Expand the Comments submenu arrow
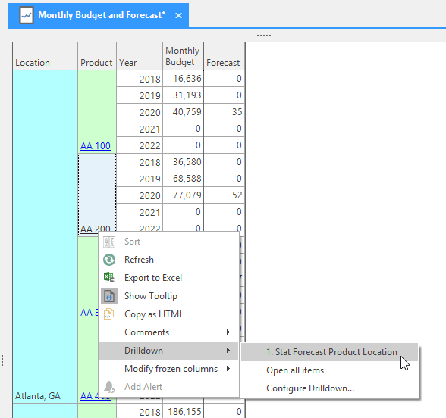The width and height of the screenshot is (446, 418). click(x=228, y=332)
